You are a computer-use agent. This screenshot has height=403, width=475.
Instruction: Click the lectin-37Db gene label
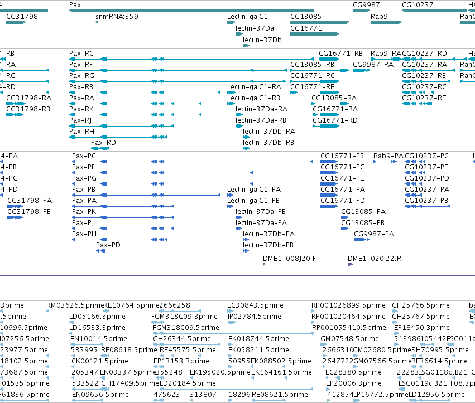pyautogui.click(x=262, y=40)
